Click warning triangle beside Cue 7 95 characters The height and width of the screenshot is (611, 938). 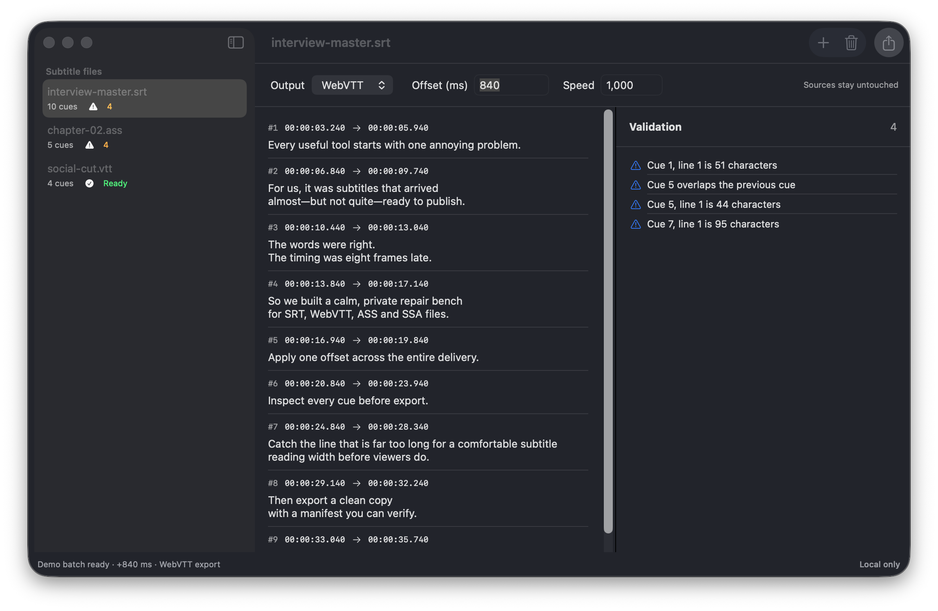click(x=636, y=224)
